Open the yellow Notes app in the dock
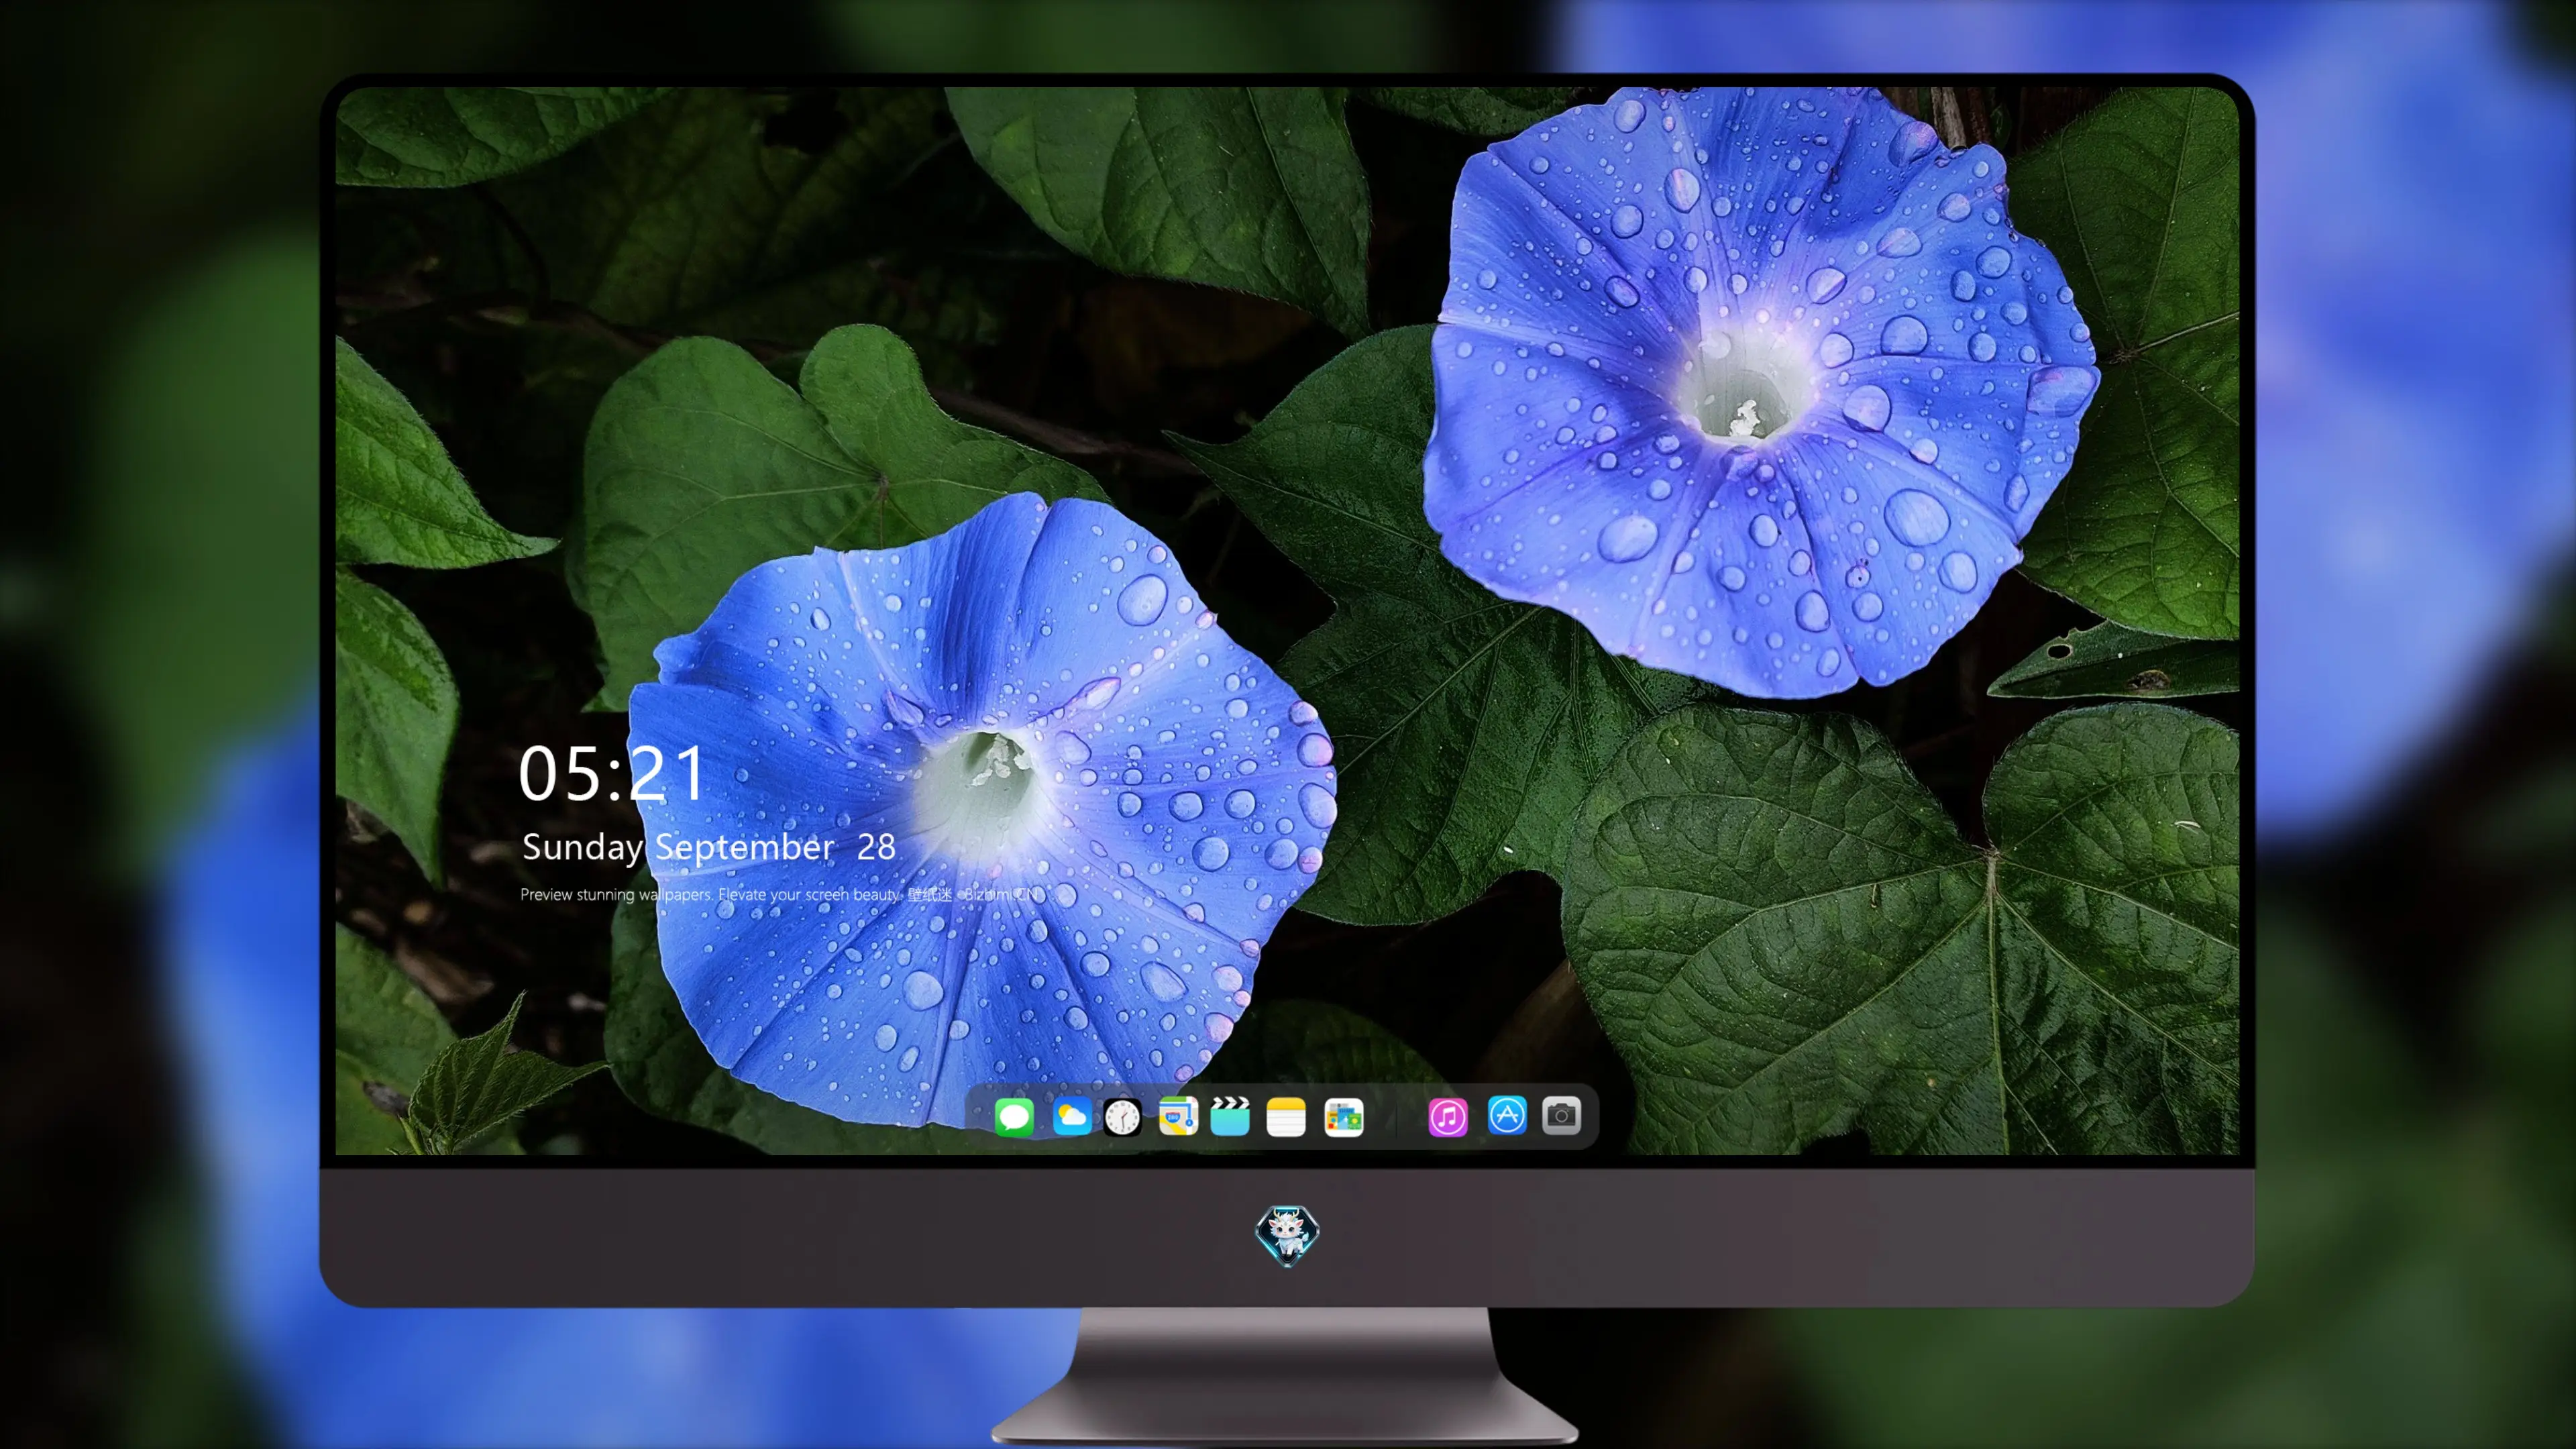Viewport: 2576px width, 1449px height. point(1286,1117)
